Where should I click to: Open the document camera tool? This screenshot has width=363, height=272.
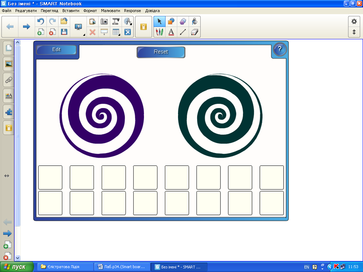click(x=116, y=21)
